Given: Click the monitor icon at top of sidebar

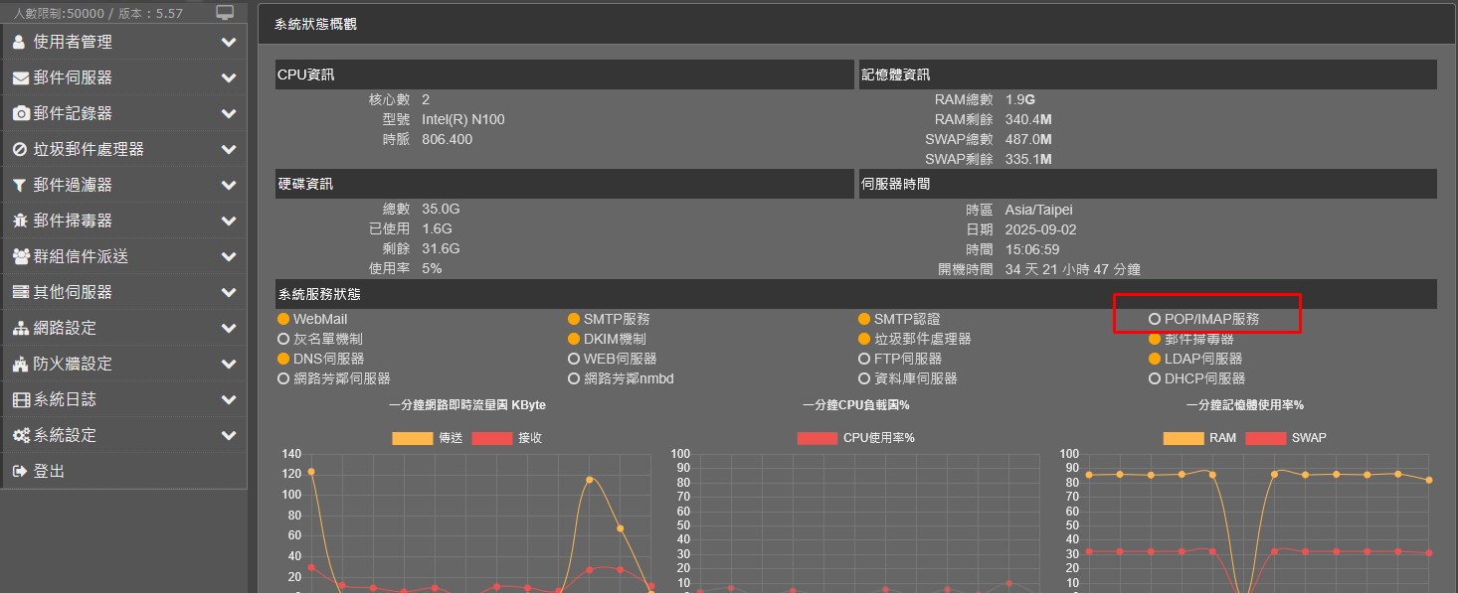Looking at the screenshot, I should [226, 13].
